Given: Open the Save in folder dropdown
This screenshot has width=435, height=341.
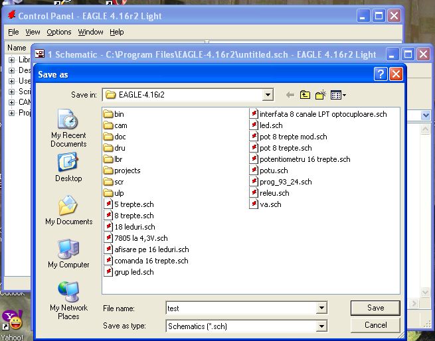Looking at the screenshot, I should [x=268, y=95].
